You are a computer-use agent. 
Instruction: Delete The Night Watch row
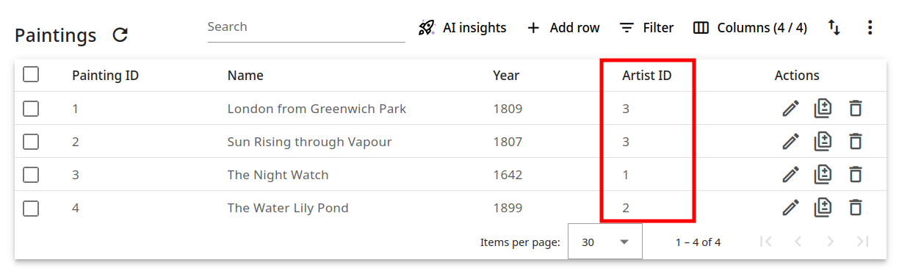855,175
